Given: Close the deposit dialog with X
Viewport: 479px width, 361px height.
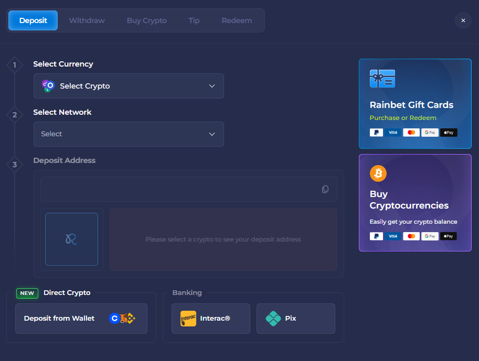Looking at the screenshot, I should [x=463, y=20].
